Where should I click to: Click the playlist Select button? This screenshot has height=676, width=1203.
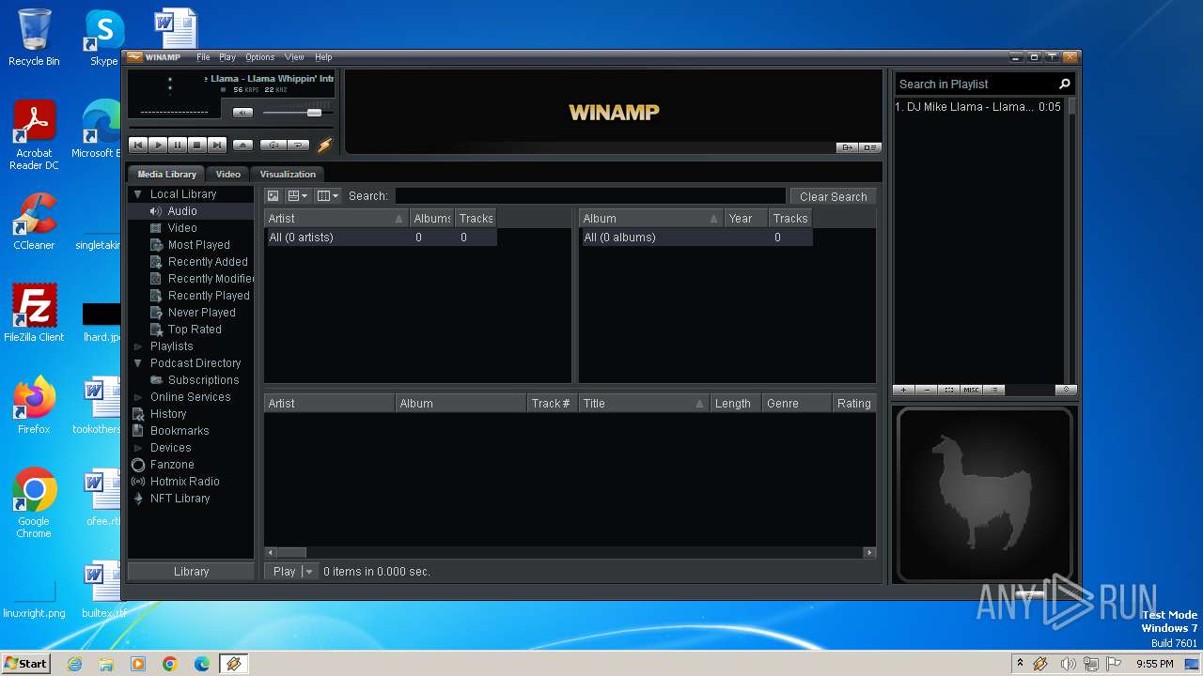pos(948,390)
